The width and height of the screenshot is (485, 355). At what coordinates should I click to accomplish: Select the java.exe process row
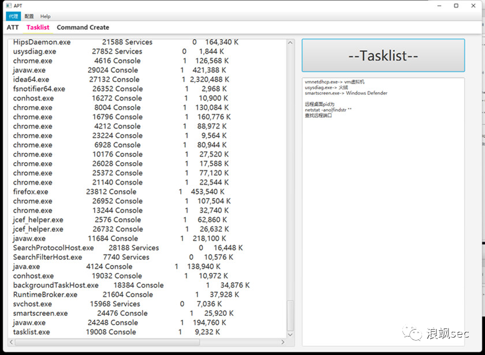pos(117,267)
